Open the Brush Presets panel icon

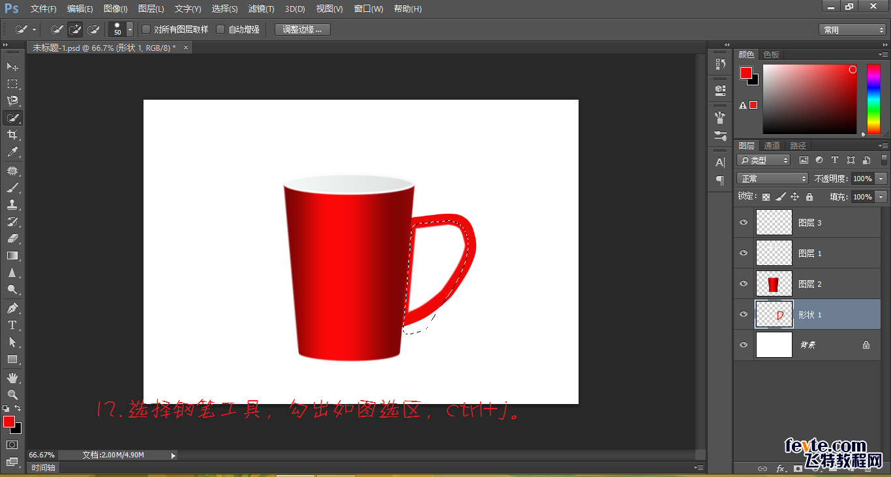point(720,136)
